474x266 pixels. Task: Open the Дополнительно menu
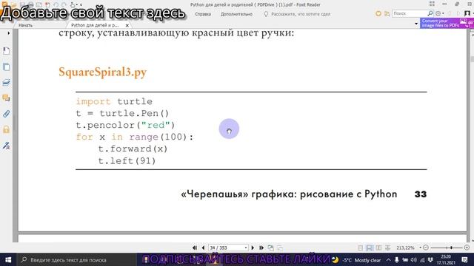click(236, 14)
